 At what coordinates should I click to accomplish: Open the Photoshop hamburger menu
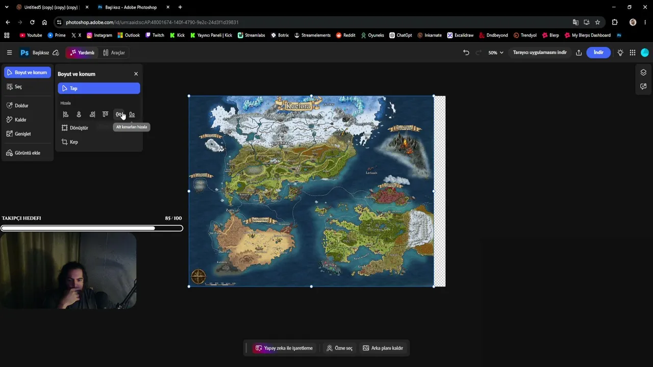[9, 53]
